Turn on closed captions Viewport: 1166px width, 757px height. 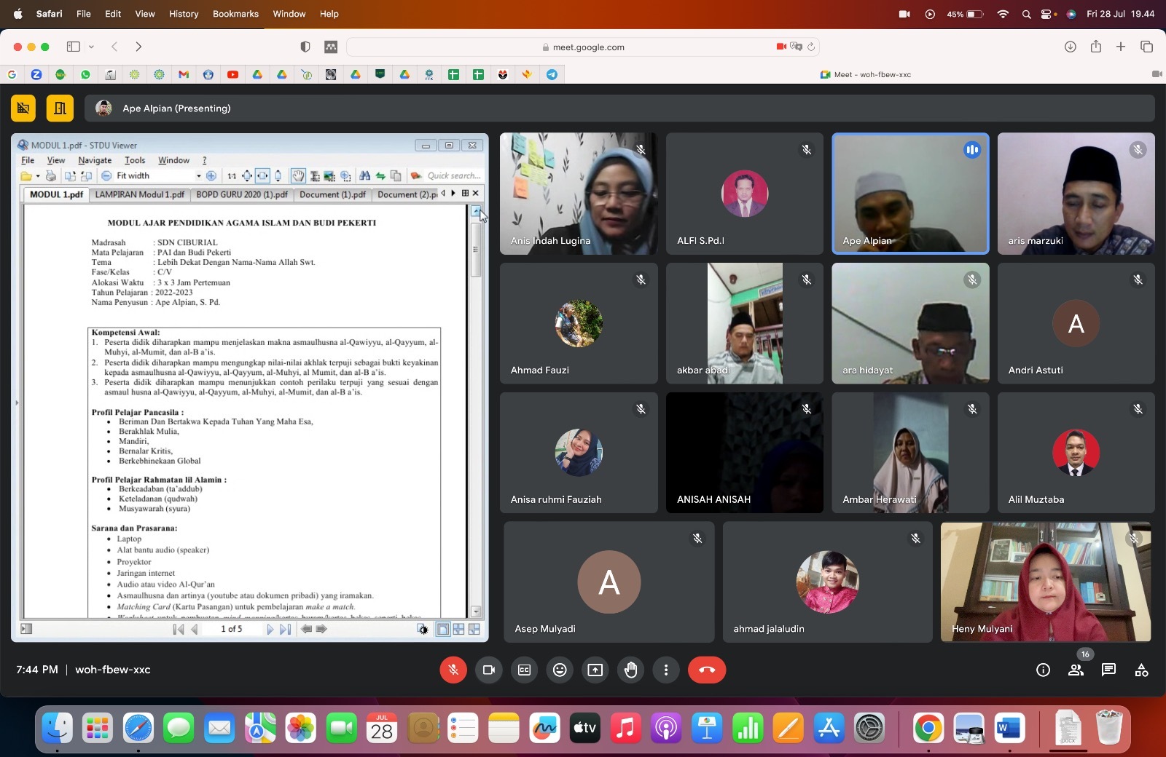[x=524, y=670]
